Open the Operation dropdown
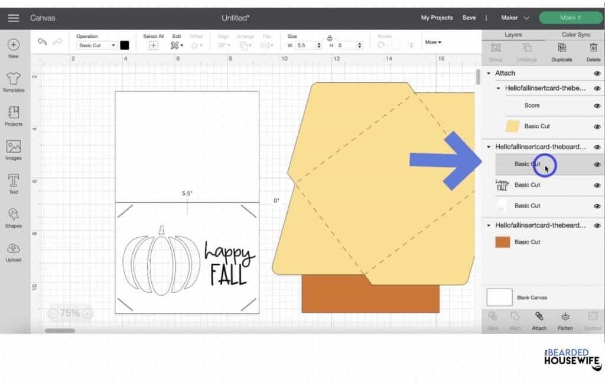Image resolution: width=605 pixels, height=385 pixels. pyautogui.click(x=96, y=44)
